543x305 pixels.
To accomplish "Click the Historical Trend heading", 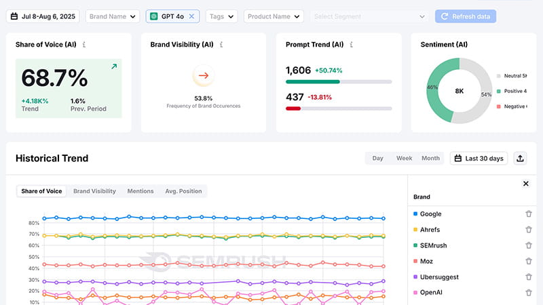I will [52, 159].
